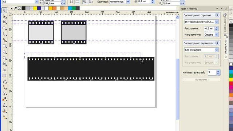Viewport: 233px width, 131px height.
Task: Select the Smart Fill tool
Action: pyautogui.click(x=4, y=40)
